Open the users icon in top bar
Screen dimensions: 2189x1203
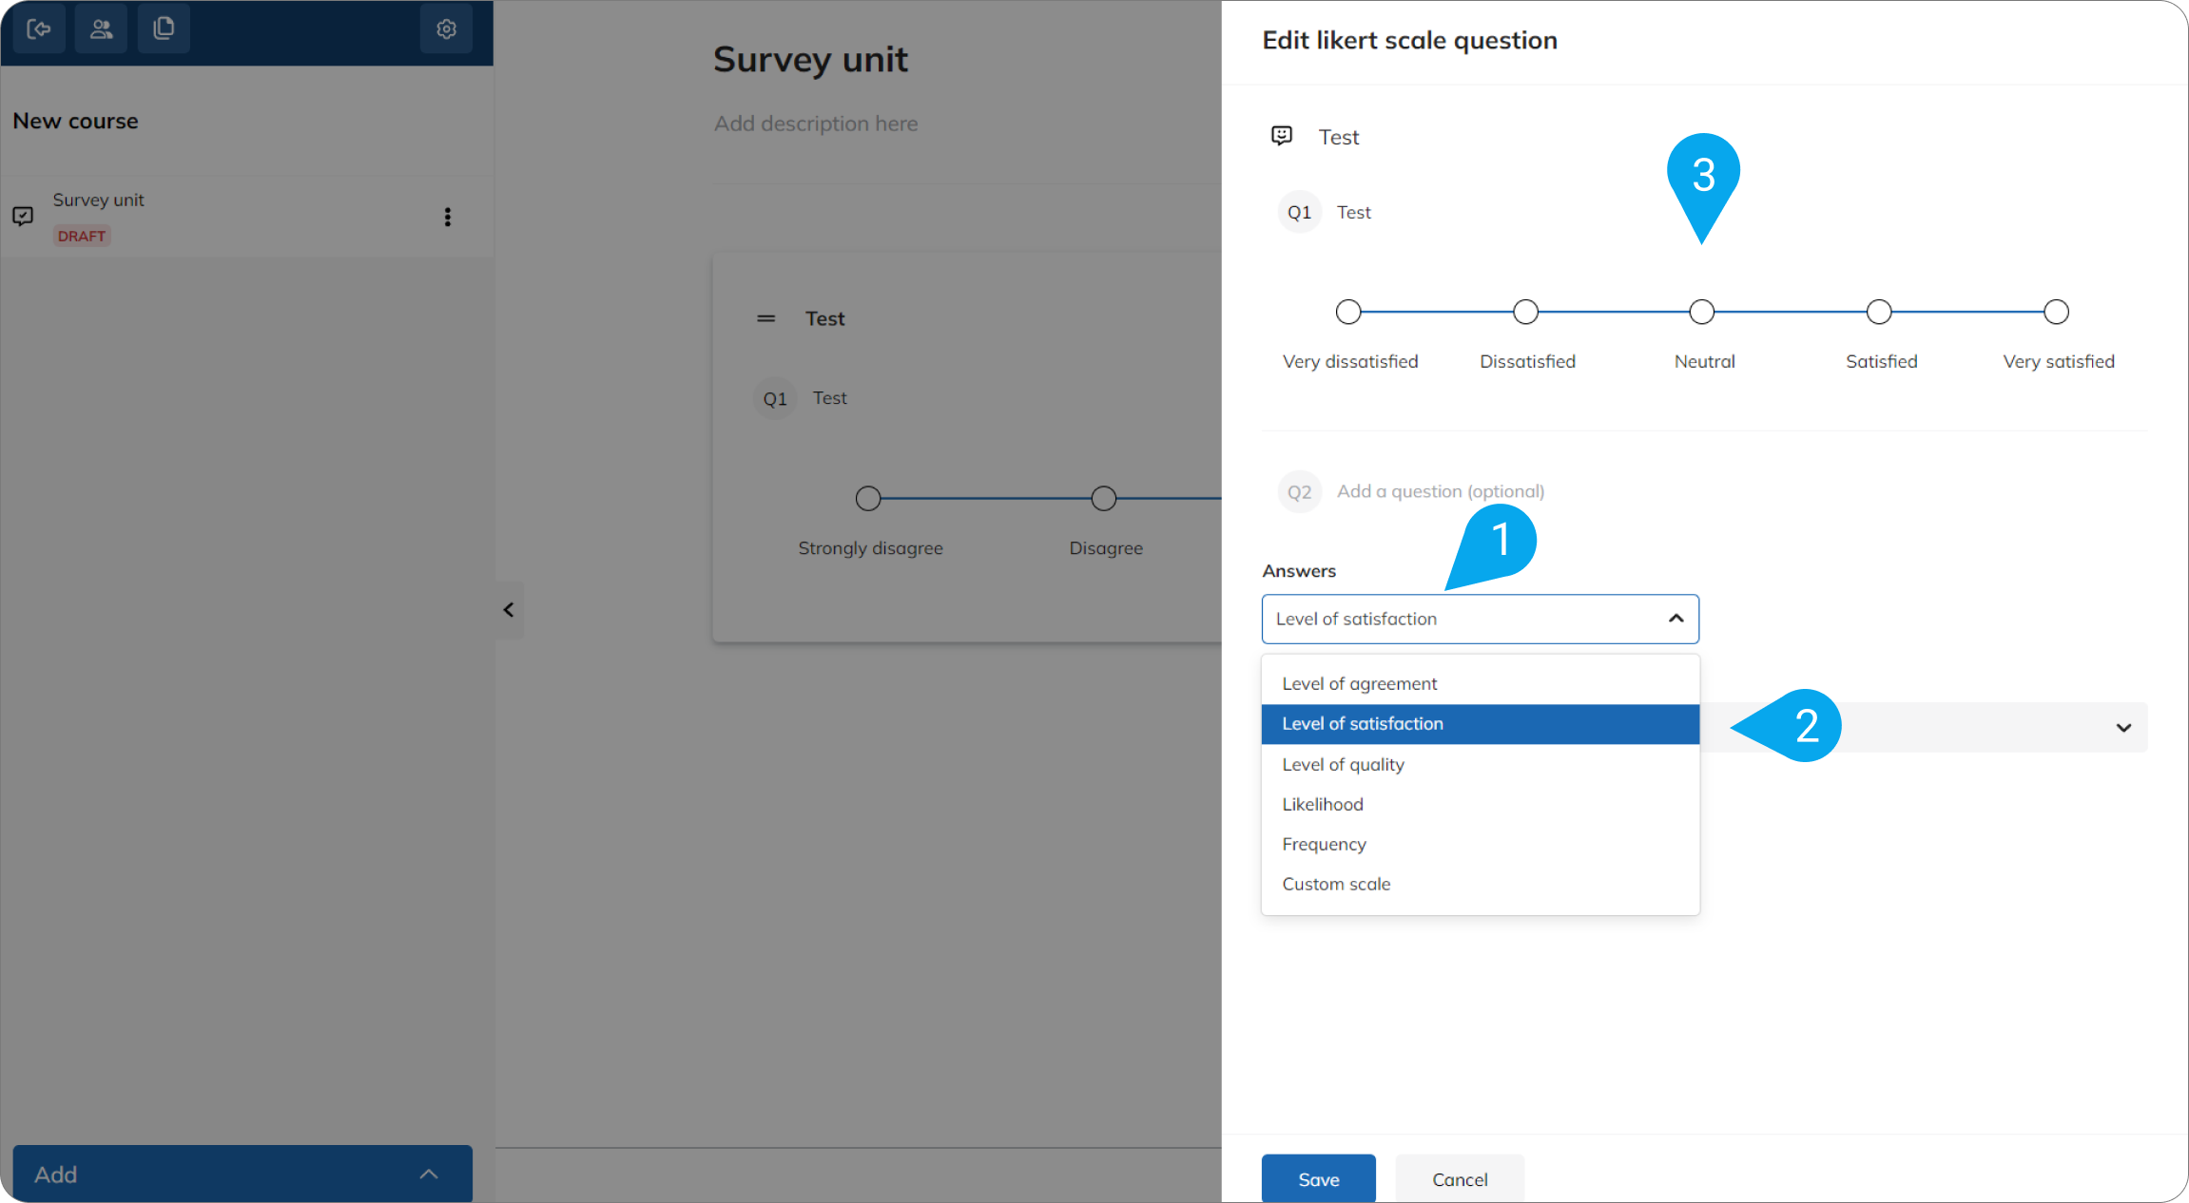pyautogui.click(x=102, y=29)
